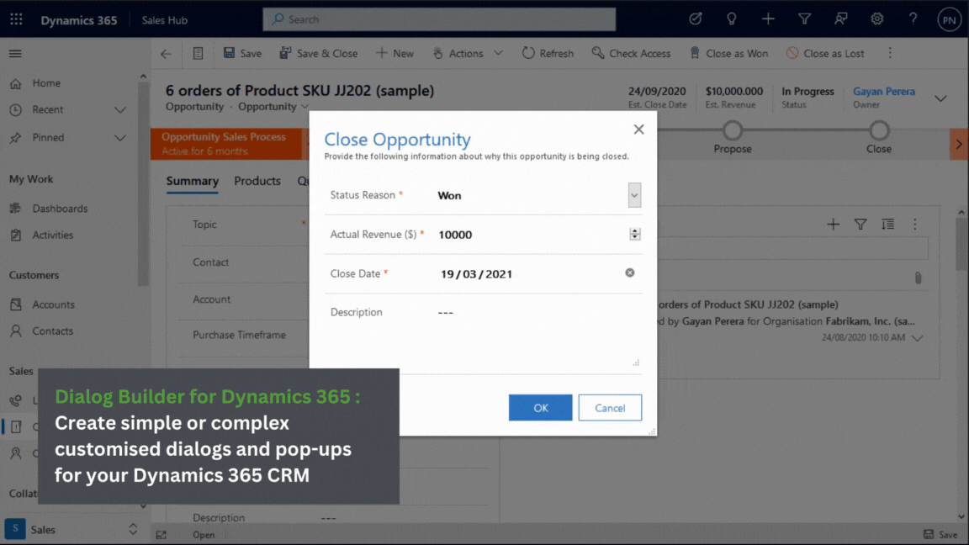Click Save in the command bar
The image size is (969, 545).
pos(242,54)
